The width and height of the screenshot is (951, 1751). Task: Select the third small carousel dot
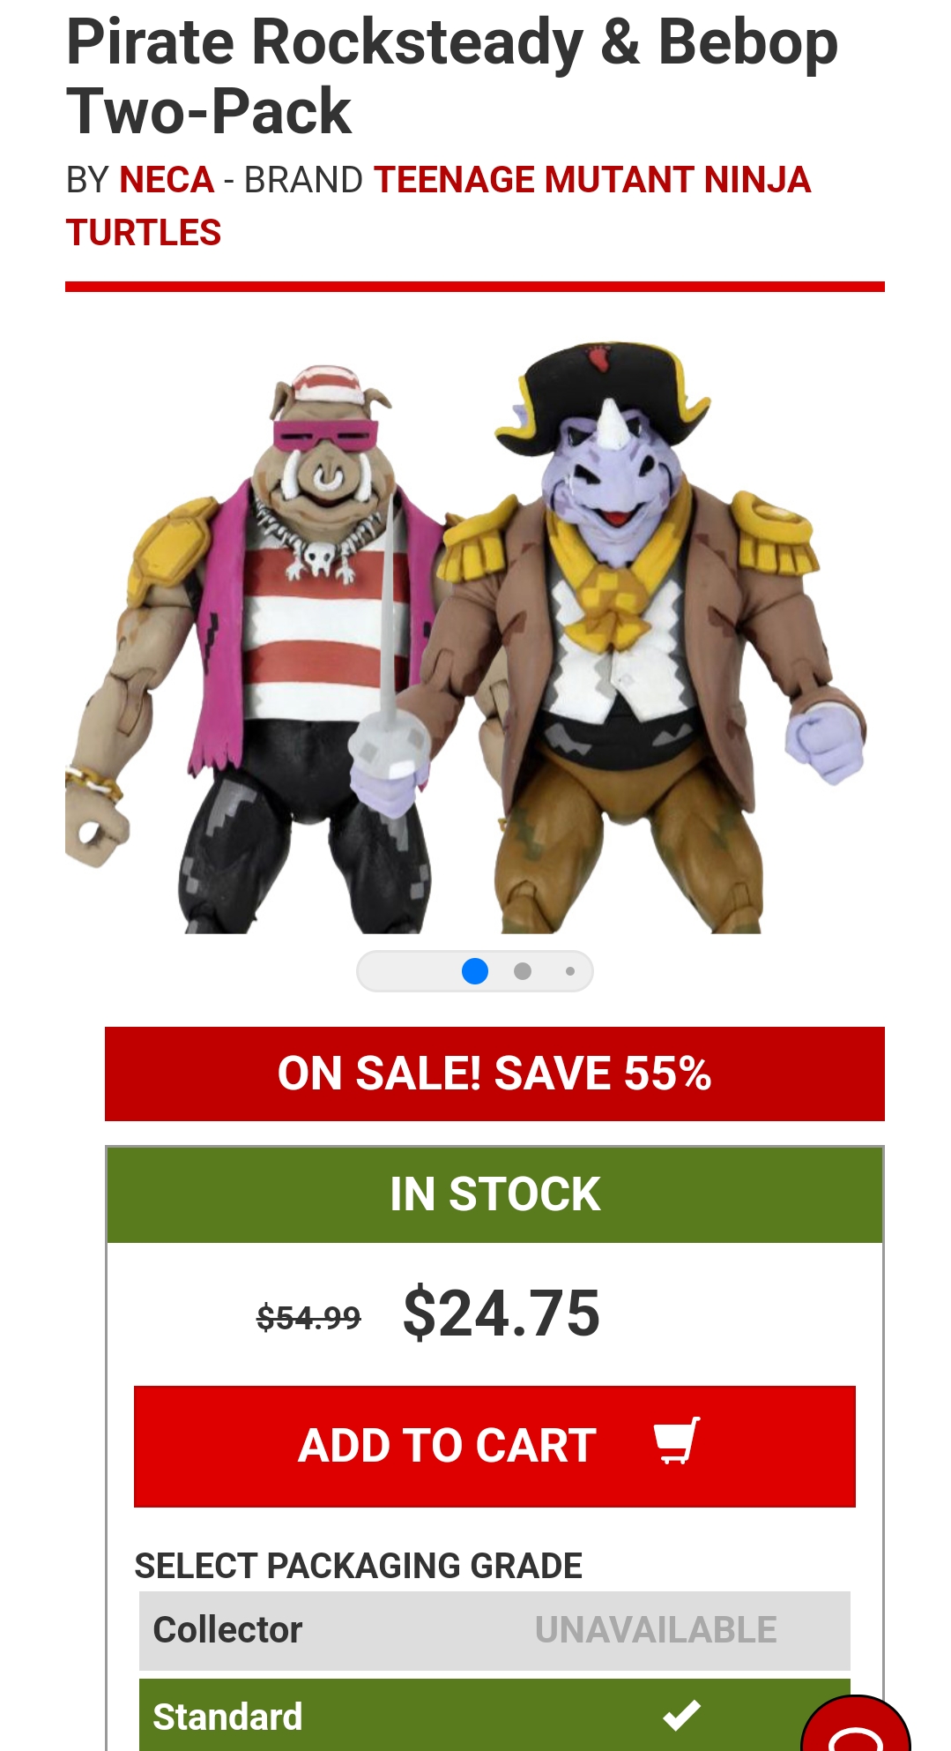(x=570, y=971)
